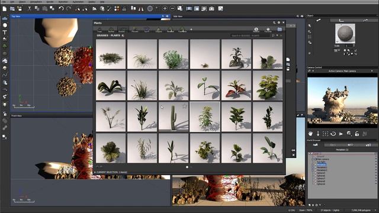
Task: Add a collection with plus tab button
Action: click(191, 30)
